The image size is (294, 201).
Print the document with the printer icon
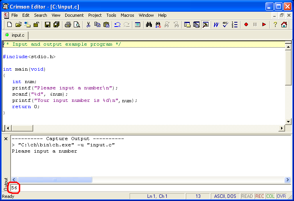pyautogui.click(x=68, y=25)
